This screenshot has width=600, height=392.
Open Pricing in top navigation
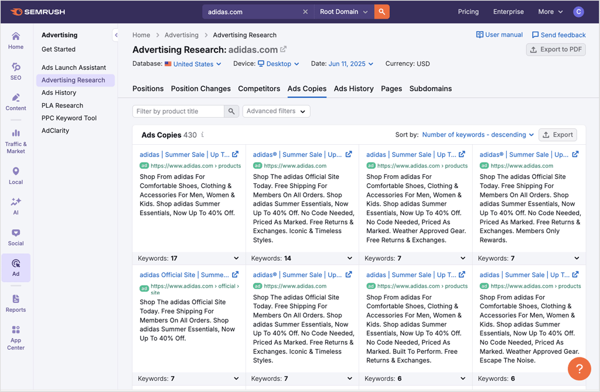(468, 12)
